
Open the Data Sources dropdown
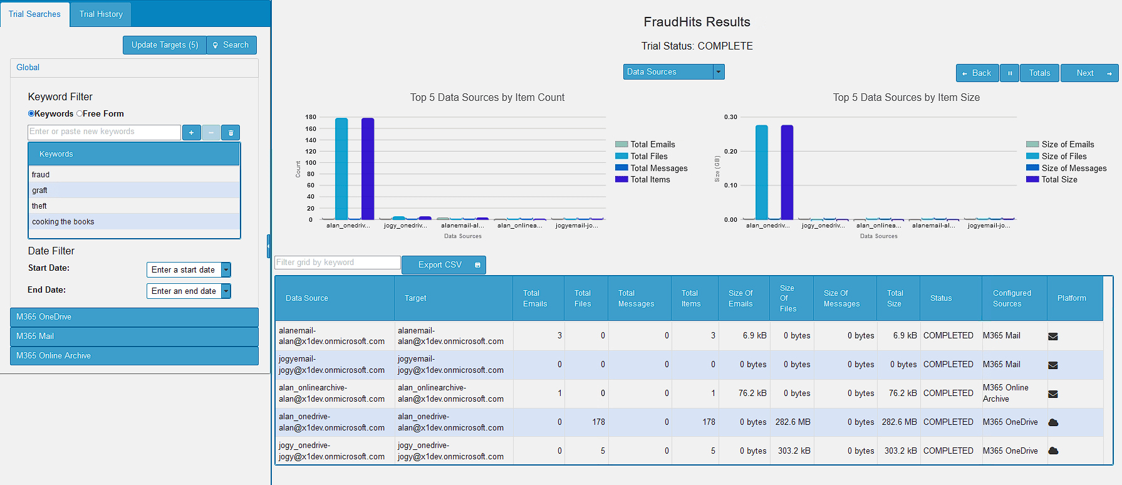pos(719,72)
